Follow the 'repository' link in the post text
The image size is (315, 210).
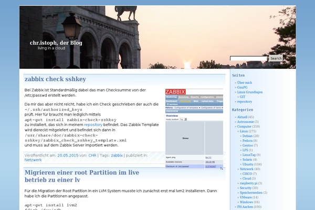[93, 124]
